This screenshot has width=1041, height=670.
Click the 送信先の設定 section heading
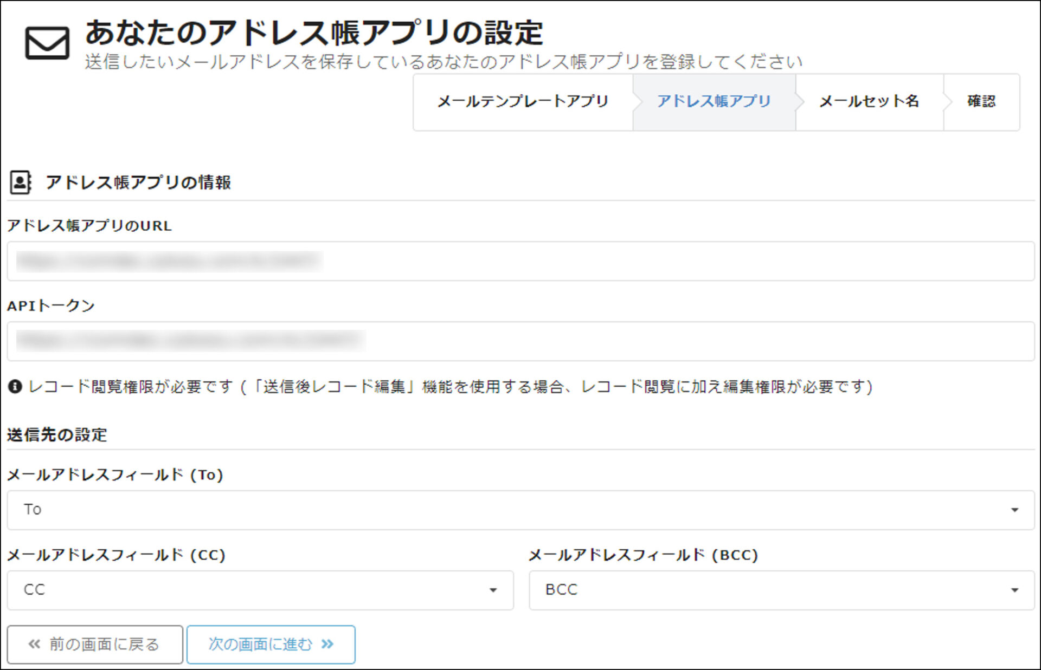coord(57,434)
